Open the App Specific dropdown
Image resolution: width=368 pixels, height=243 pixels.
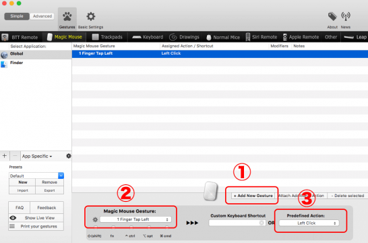[37, 157]
